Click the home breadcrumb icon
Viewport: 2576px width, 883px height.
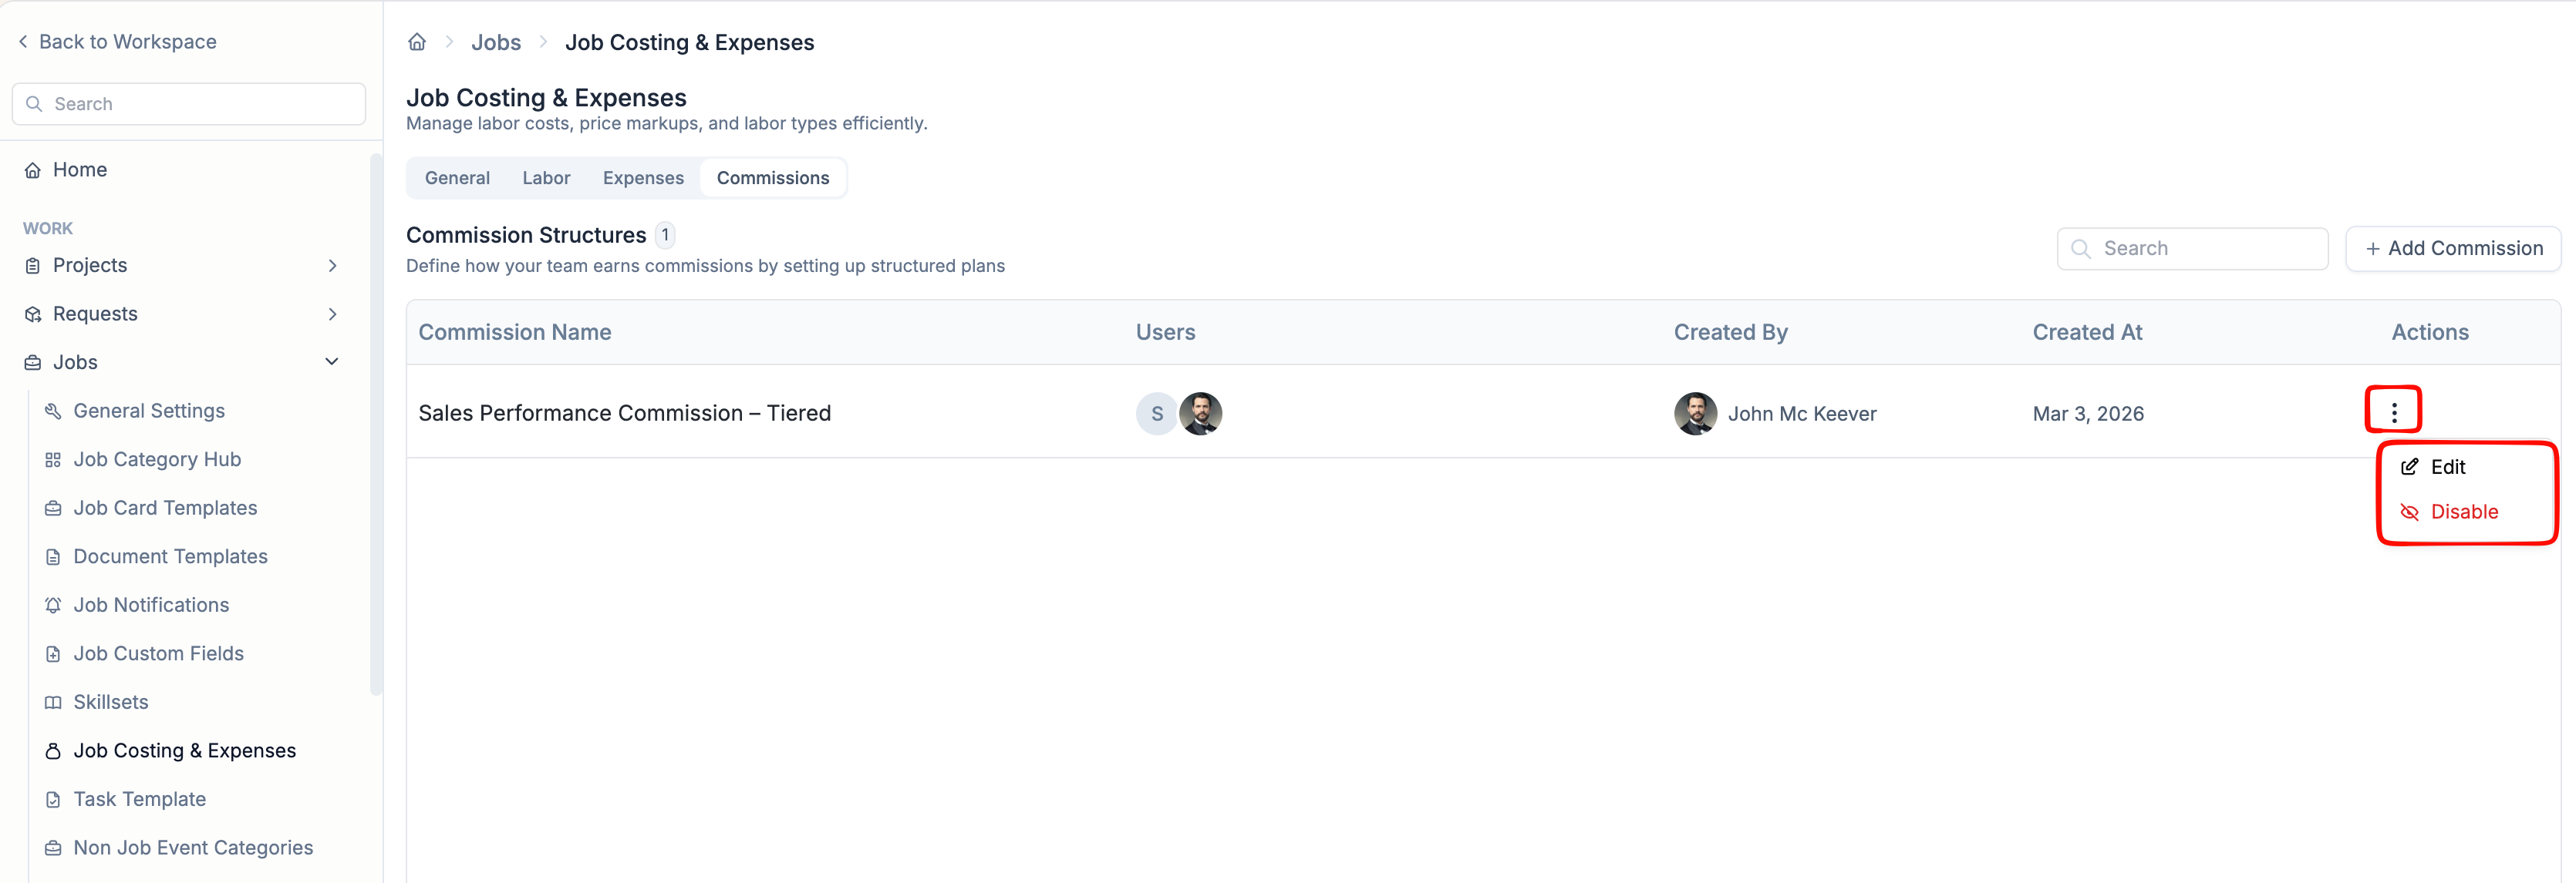tap(417, 42)
